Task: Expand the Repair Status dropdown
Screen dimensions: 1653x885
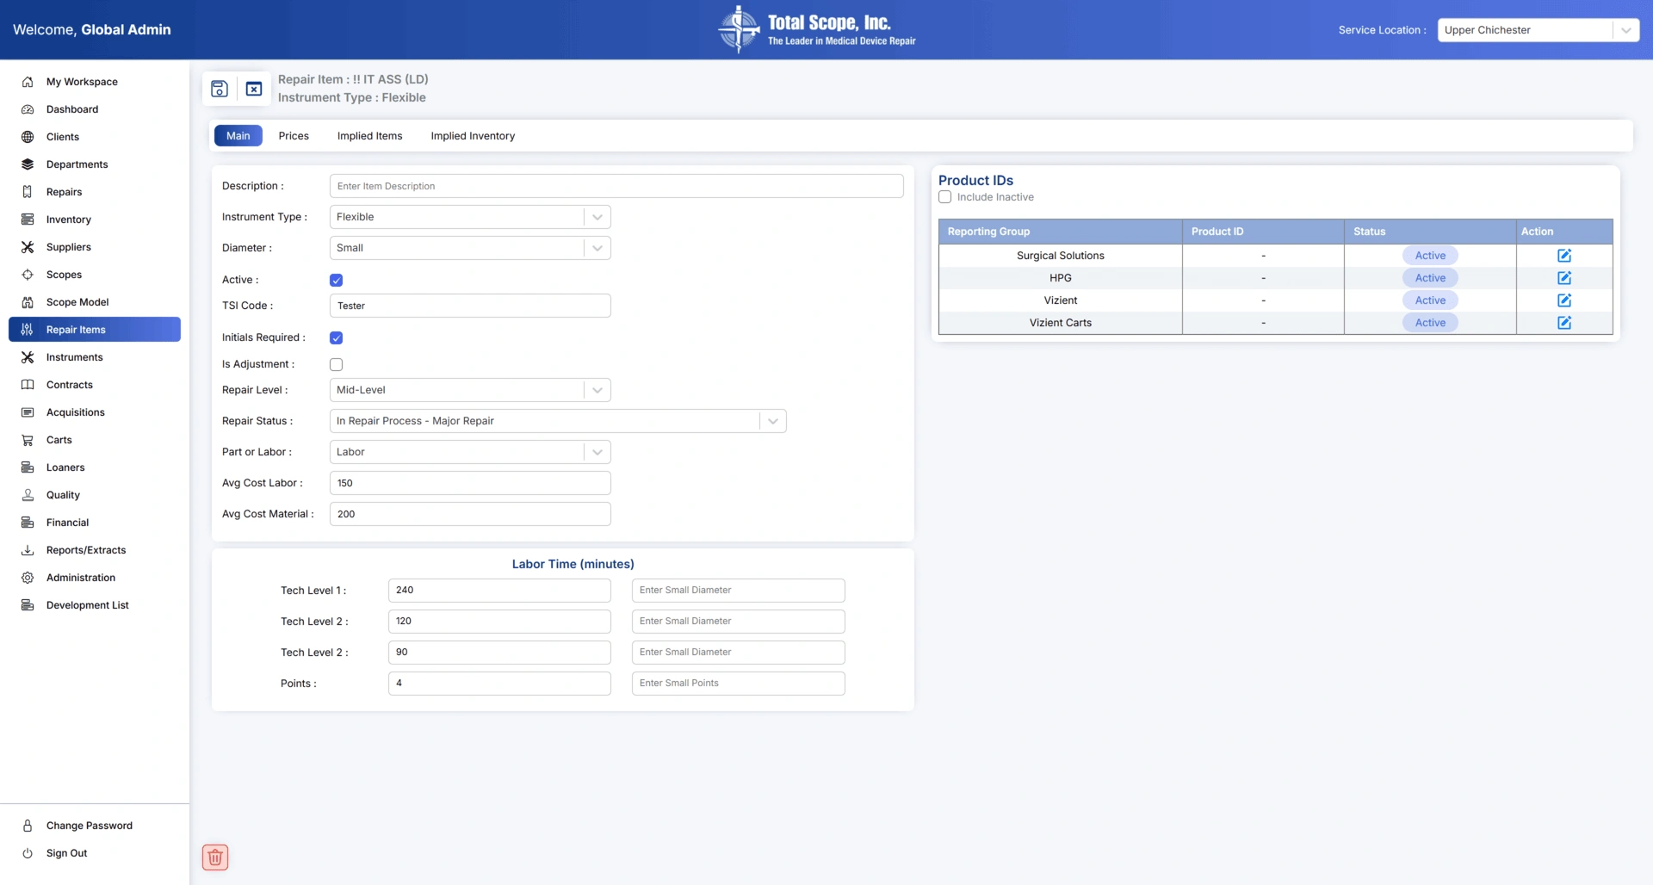Action: tap(558, 421)
